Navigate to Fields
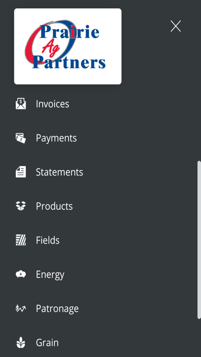 (x=48, y=241)
